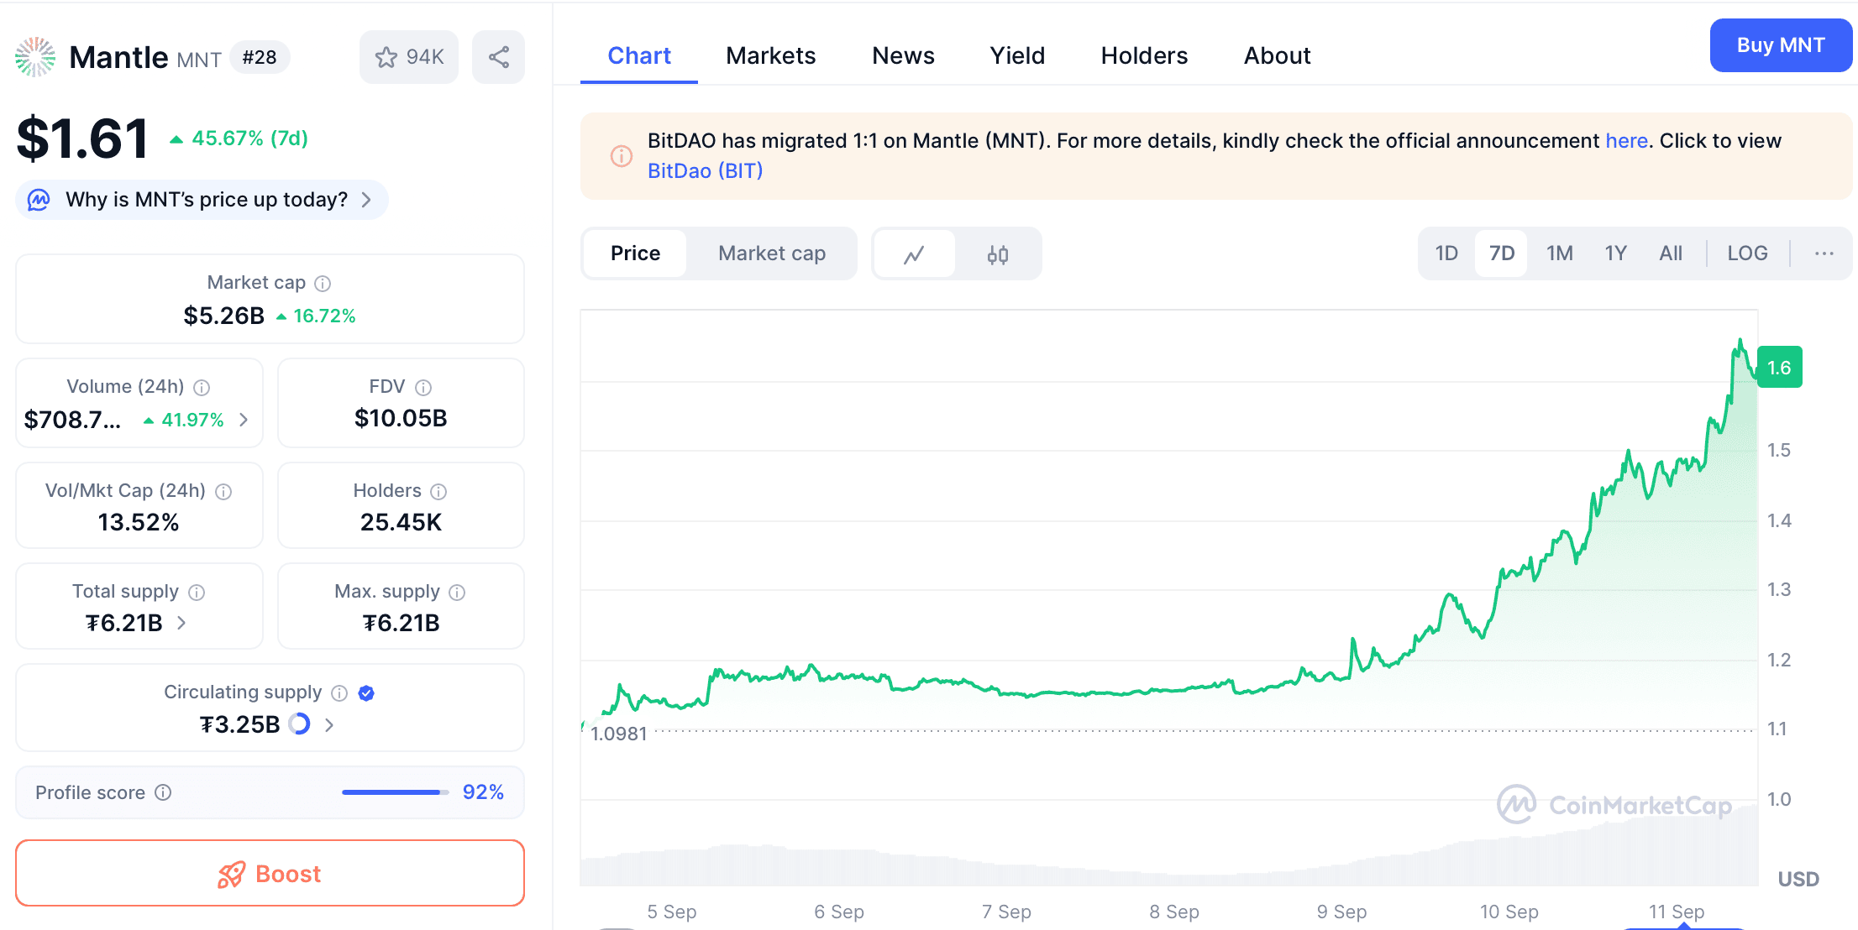The width and height of the screenshot is (1858, 930).
Task: Select the 1M time range
Action: (x=1559, y=253)
